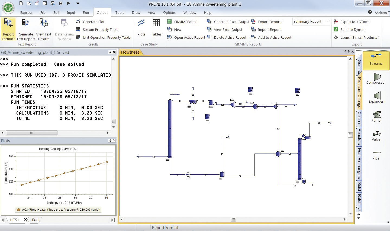Open View Text Results
Viewport: 390px width, 231px height.
(44, 30)
